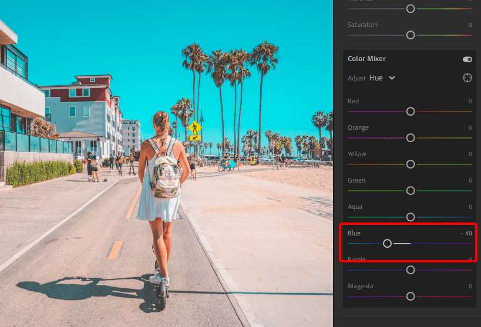The image size is (481, 327).
Task: Click the Green label
Action: [x=356, y=180]
